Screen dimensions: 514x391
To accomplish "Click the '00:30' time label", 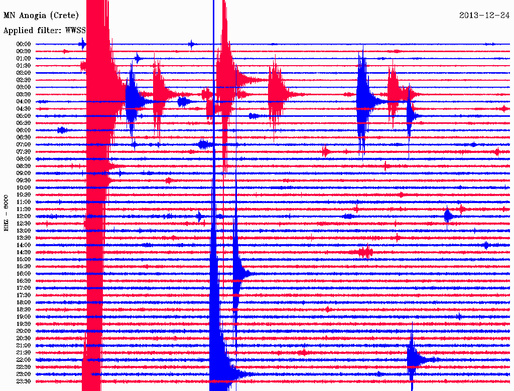I will tap(24, 51).
